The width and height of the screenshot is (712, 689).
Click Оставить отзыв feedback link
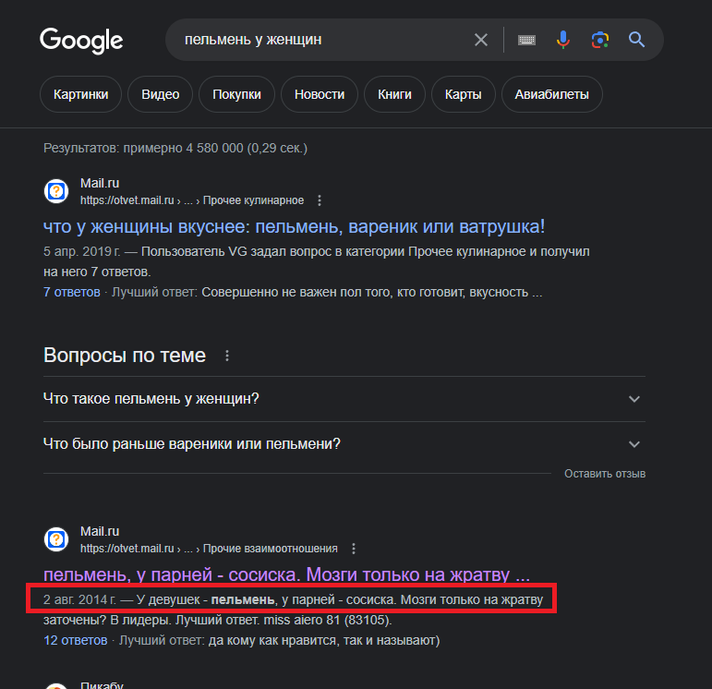(605, 474)
